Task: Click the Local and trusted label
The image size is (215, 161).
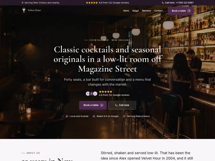Action: point(79,116)
